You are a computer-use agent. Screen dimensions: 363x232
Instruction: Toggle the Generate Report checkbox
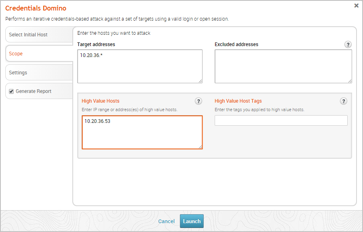pyautogui.click(x=11, y=91)
